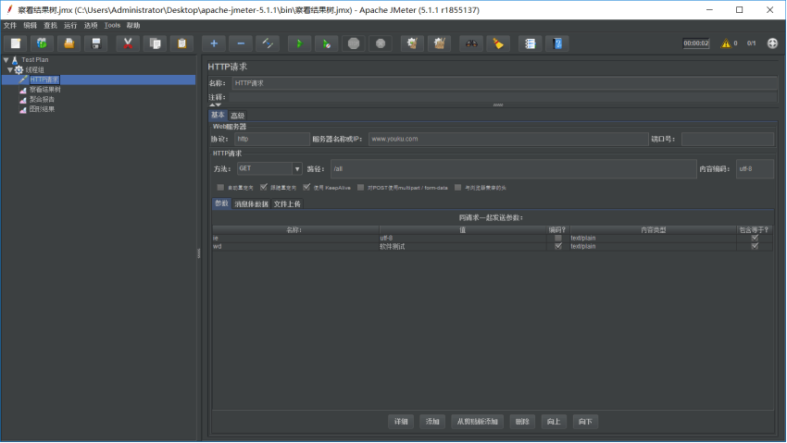
Task: Open the function helper dialog icon
Action: (530, 43)
